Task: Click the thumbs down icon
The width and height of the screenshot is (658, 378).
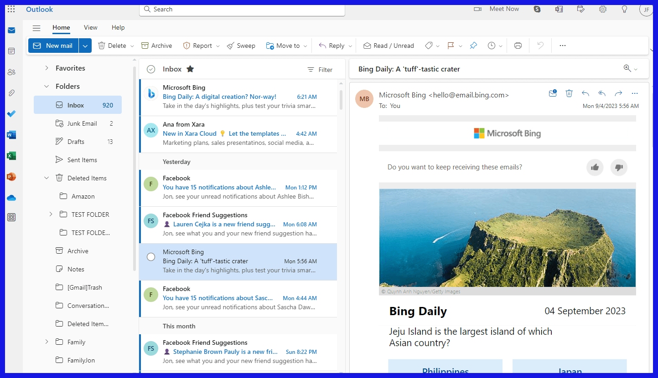Action: coord(619,167)
